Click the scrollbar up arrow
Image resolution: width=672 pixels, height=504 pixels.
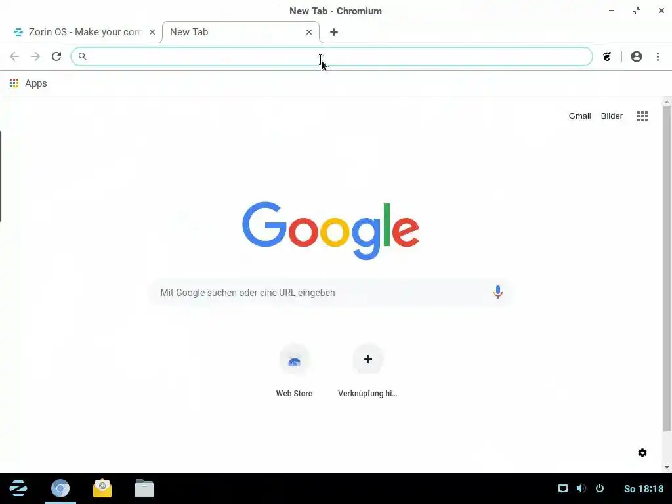tap(667, 102)
